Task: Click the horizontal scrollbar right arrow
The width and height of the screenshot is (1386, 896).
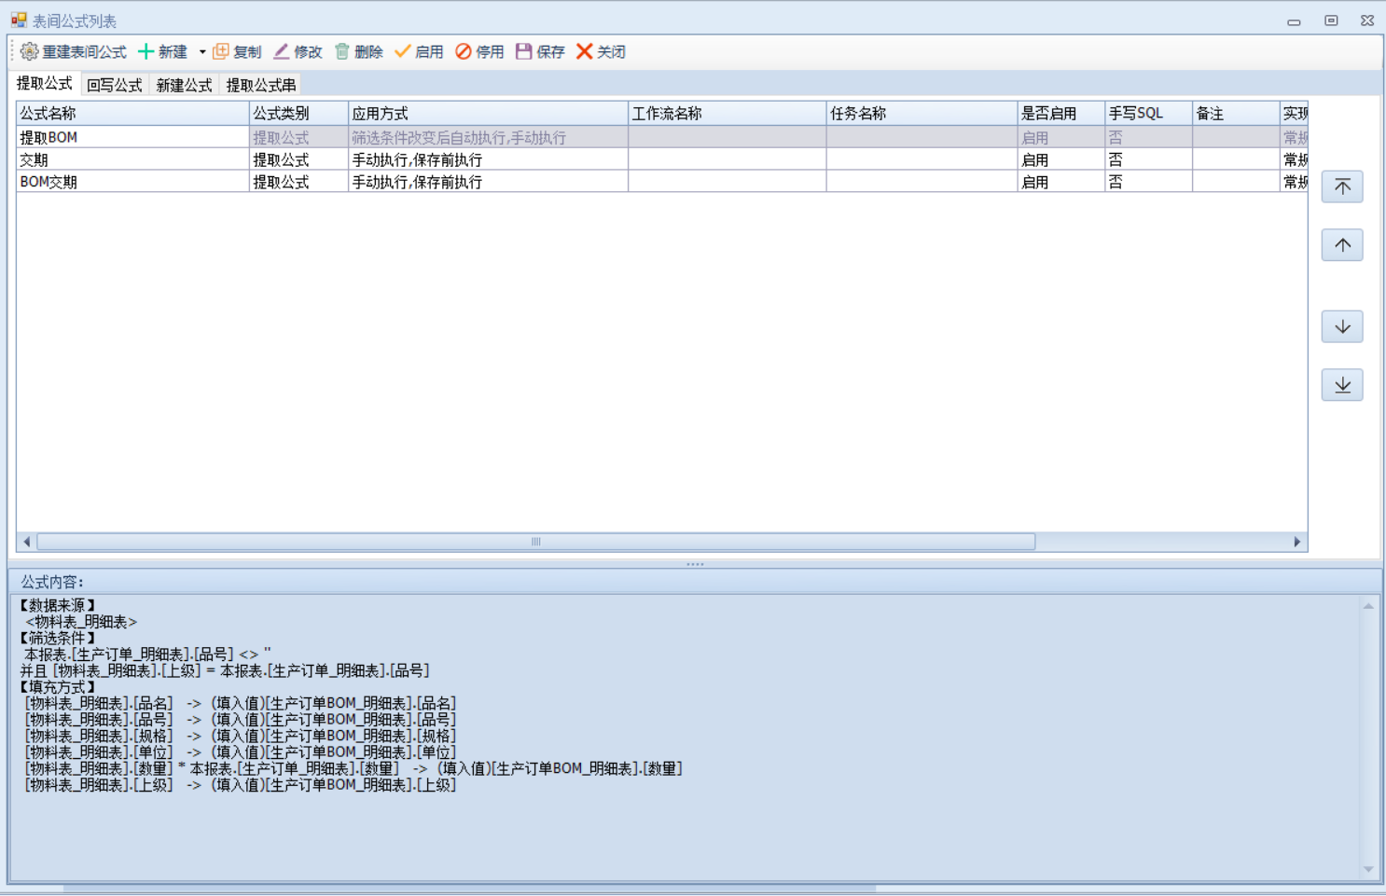Action: click(1296, 542)
